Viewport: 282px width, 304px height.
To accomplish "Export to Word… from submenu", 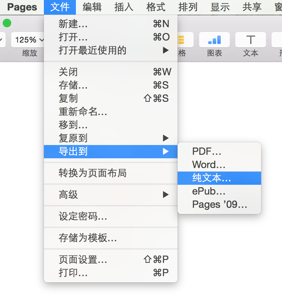I will 219,165.
